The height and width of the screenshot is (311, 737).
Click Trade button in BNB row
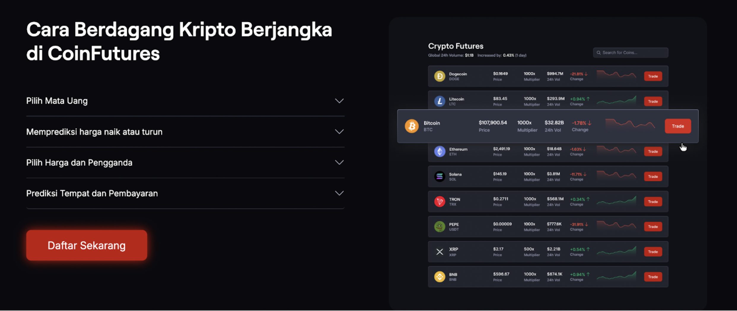coord(653,277)
